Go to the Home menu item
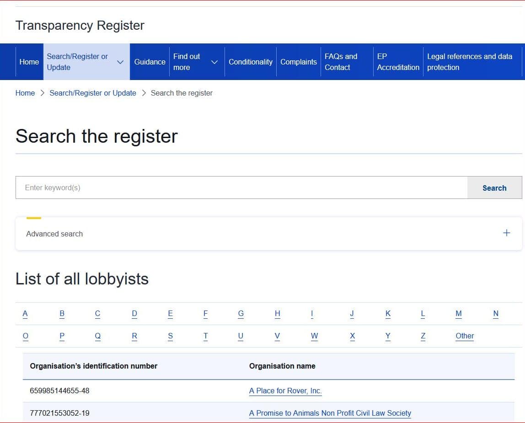 coord(29,62)
